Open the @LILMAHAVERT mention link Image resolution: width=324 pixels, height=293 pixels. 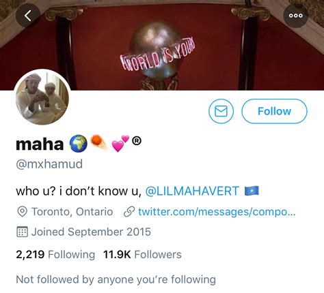click(192, 191)
